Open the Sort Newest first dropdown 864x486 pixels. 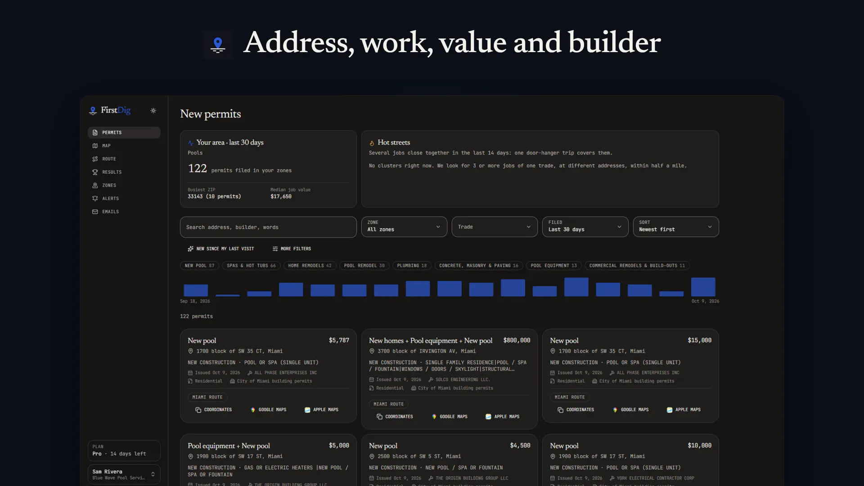pos(675,227)
